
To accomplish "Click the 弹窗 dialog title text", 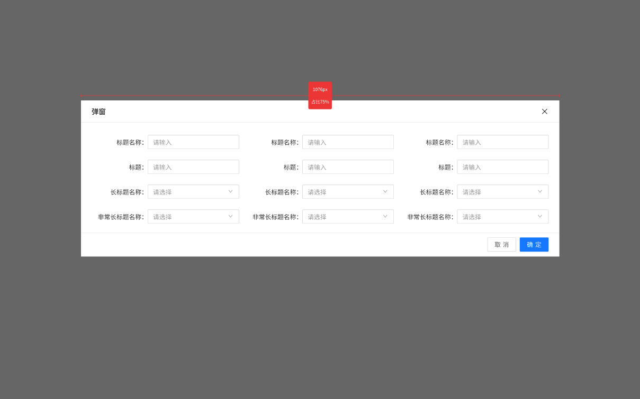I will [x=98, y=112].
